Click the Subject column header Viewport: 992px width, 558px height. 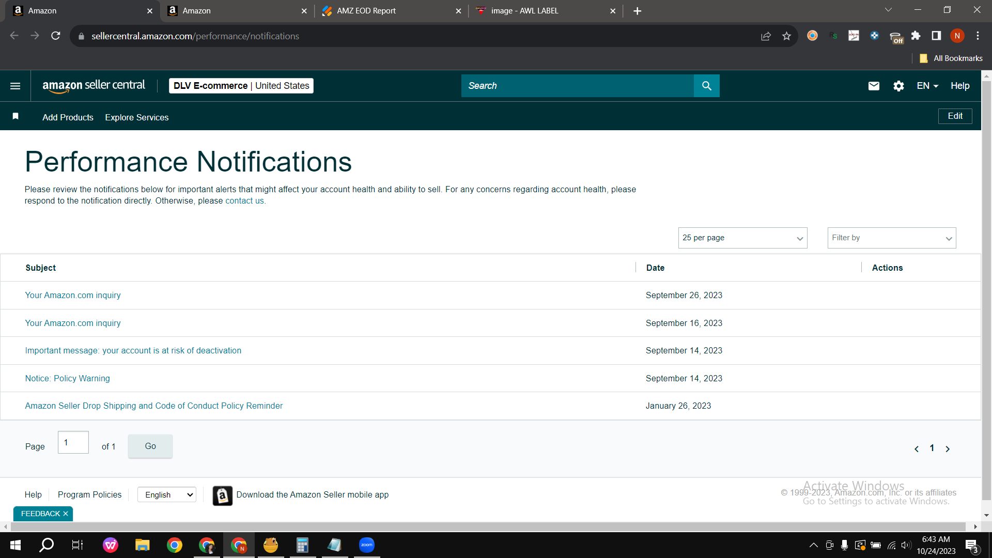point(41,268)
